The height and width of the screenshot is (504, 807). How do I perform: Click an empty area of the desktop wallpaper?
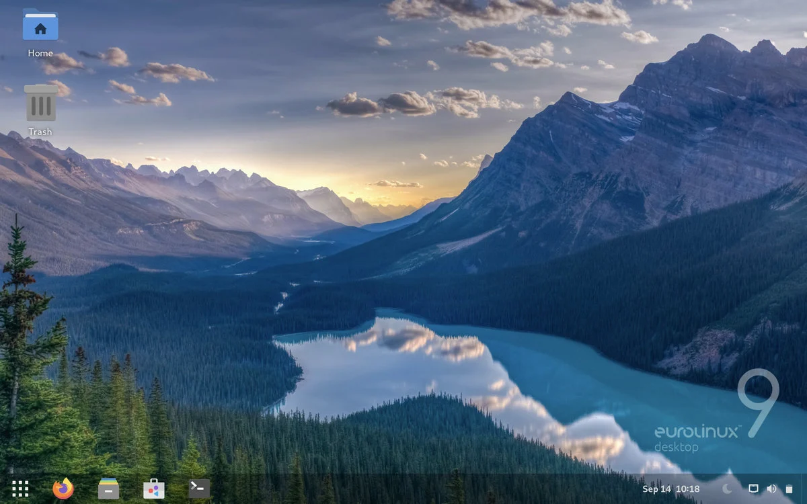click(403, 269)
